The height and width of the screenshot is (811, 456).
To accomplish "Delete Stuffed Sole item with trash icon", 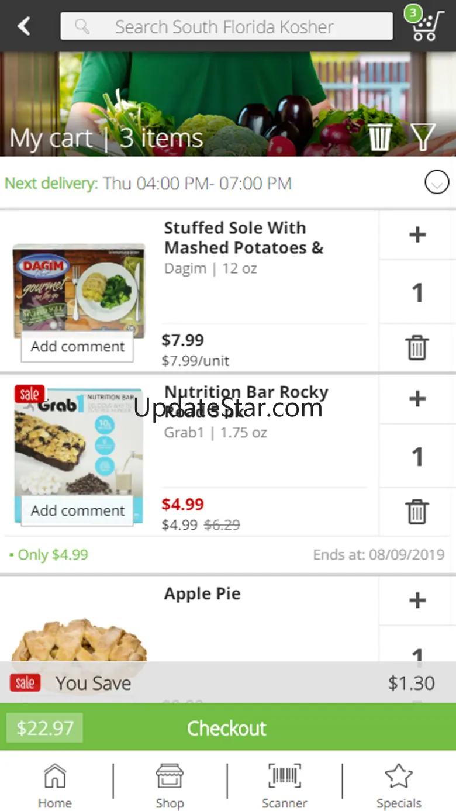I will click(417, 348).
